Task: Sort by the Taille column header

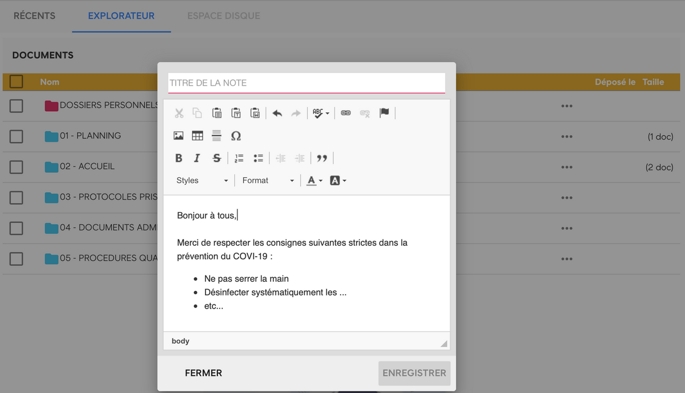Action: 653,82
